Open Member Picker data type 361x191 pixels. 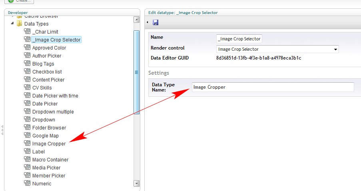click(49, 176)
